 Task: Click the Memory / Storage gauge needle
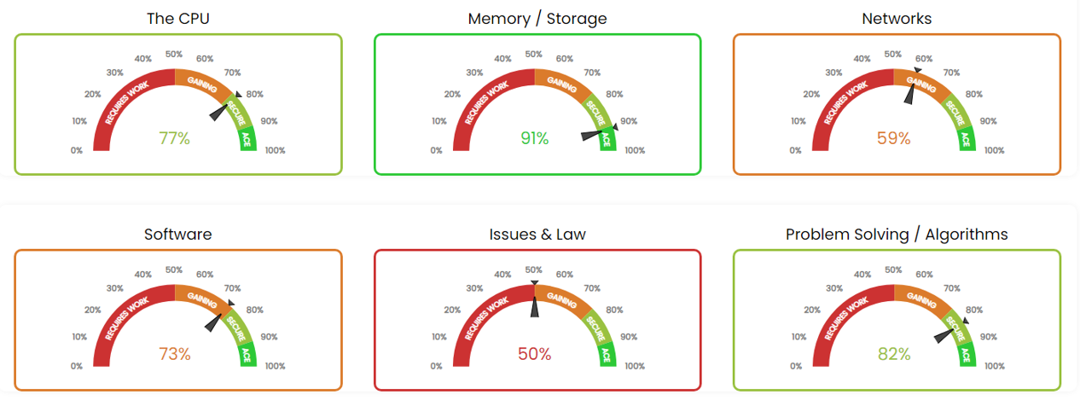tap(591, 135)
